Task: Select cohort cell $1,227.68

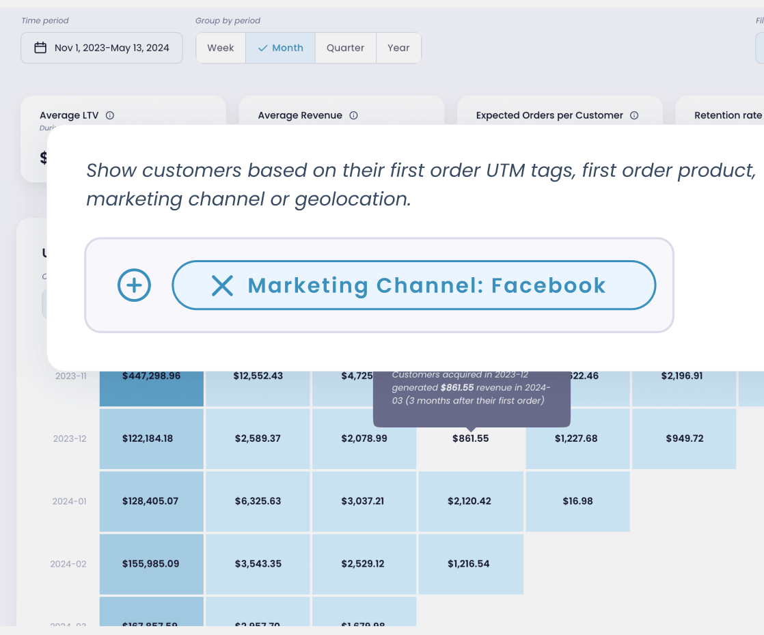Action: (x=577, y=439)
